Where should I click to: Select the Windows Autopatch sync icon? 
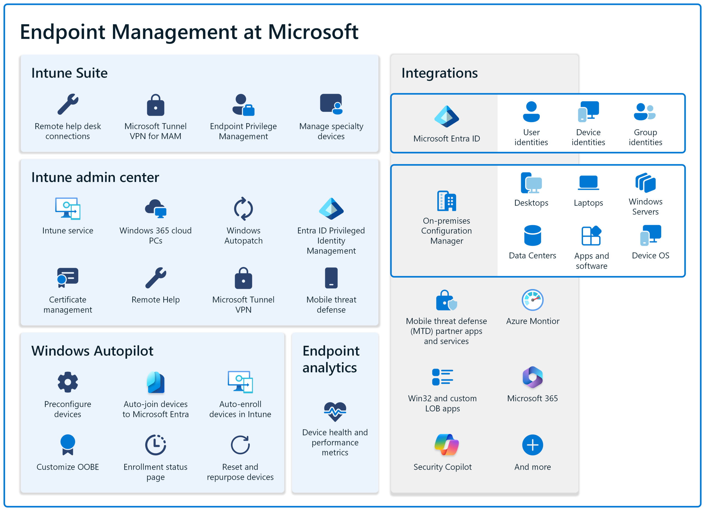pyautogui.click(x=243, y=209)
